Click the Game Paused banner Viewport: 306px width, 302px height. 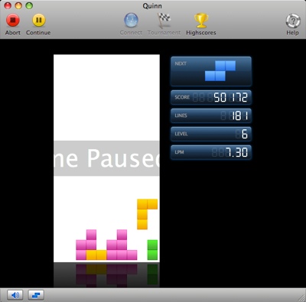click(106, 158)
